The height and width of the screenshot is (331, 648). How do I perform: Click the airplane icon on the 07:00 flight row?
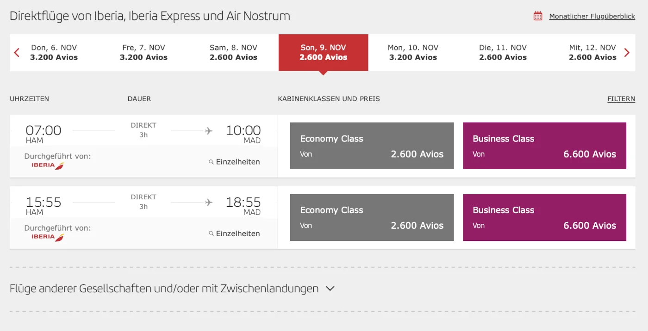tap(208, 130)
